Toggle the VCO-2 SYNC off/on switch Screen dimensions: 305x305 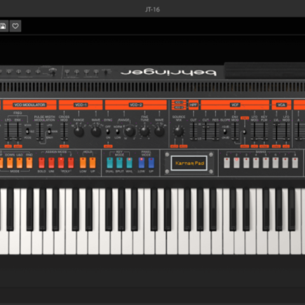108,132
